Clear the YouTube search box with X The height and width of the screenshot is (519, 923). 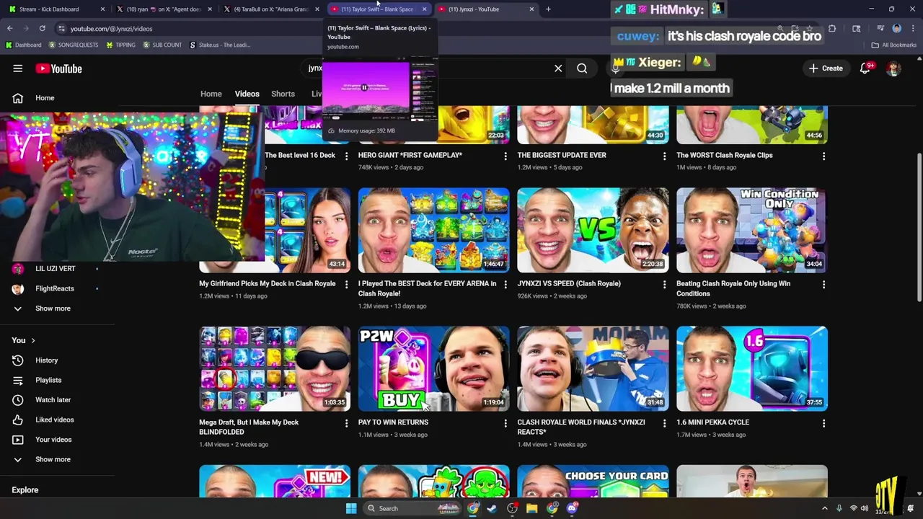pyautogui.click(x=558, y=68)
